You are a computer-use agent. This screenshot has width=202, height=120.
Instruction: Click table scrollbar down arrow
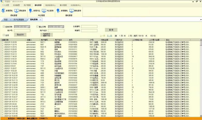pos(201,116)
